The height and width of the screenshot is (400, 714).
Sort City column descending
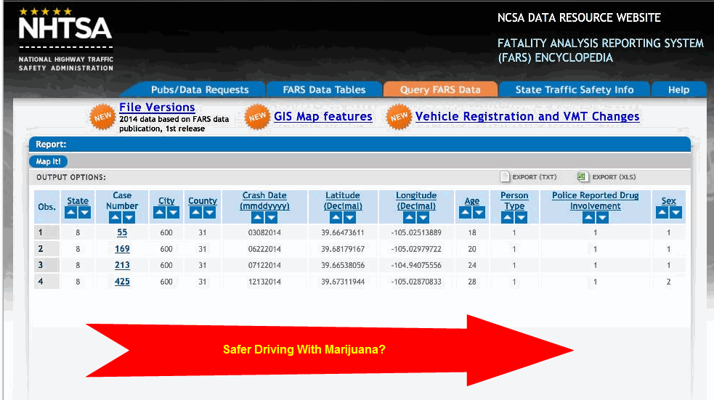click(173, 213)
